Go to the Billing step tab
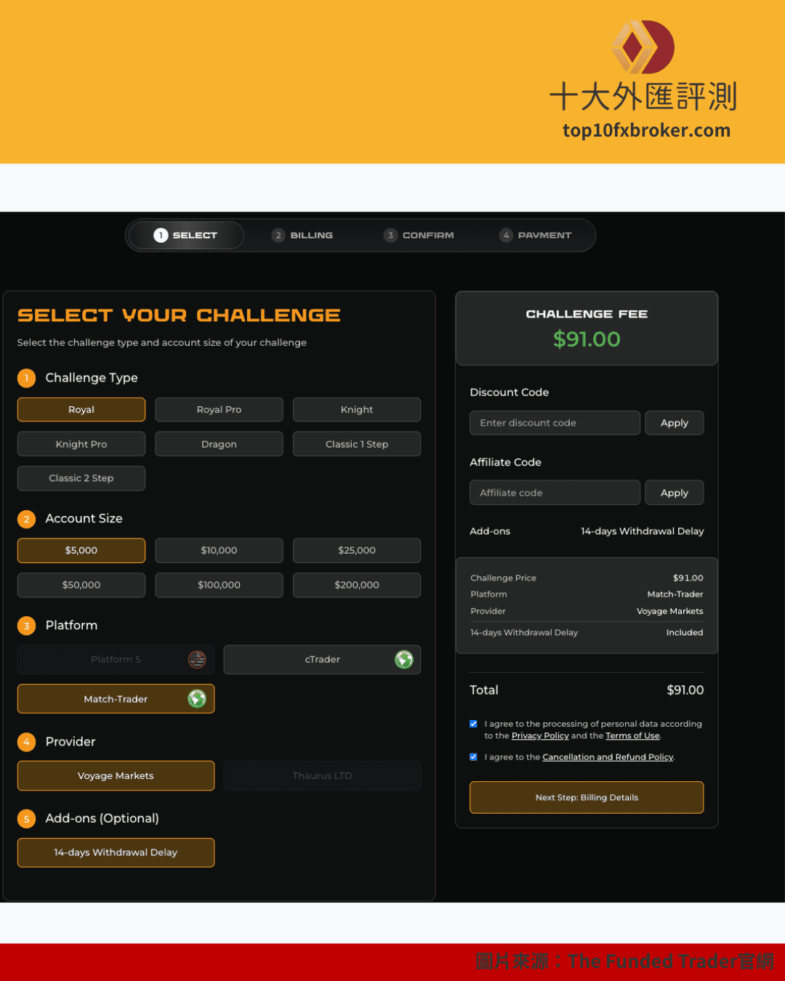Viewport: 785px width, 981px height. click(303, 235)
